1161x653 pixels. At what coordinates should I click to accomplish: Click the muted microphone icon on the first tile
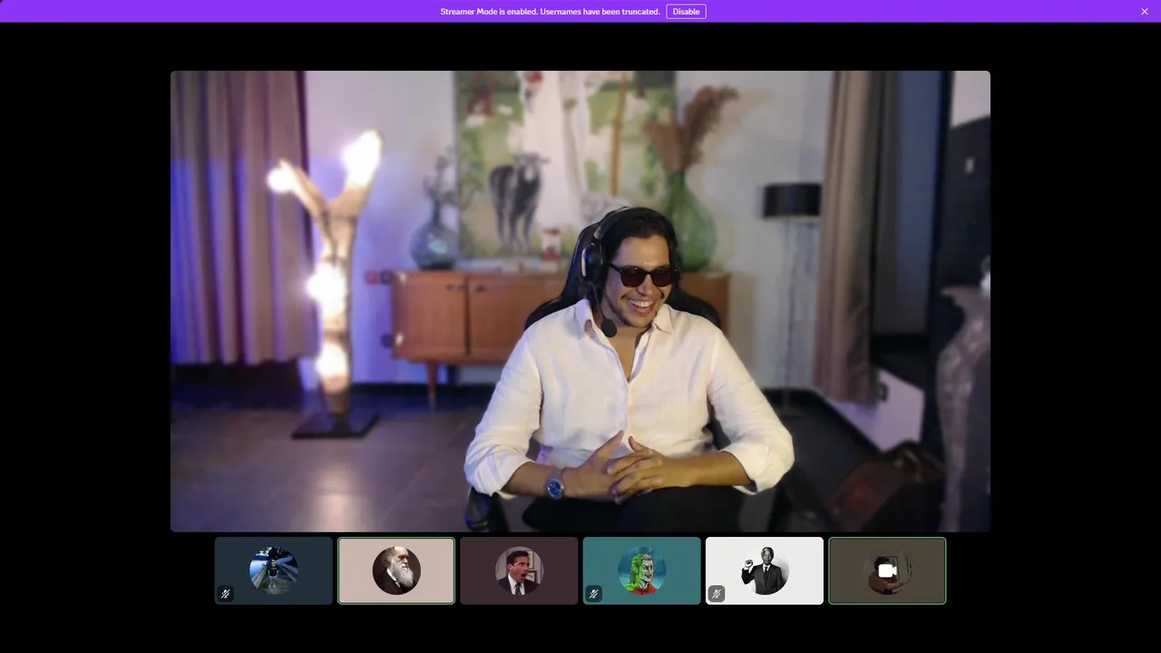coord(226,594)
